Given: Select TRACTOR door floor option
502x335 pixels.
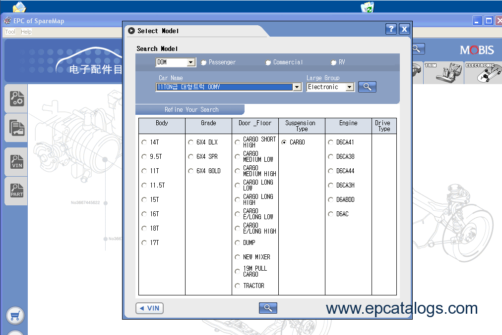Looking at the screenshot, I should [237, 286].
